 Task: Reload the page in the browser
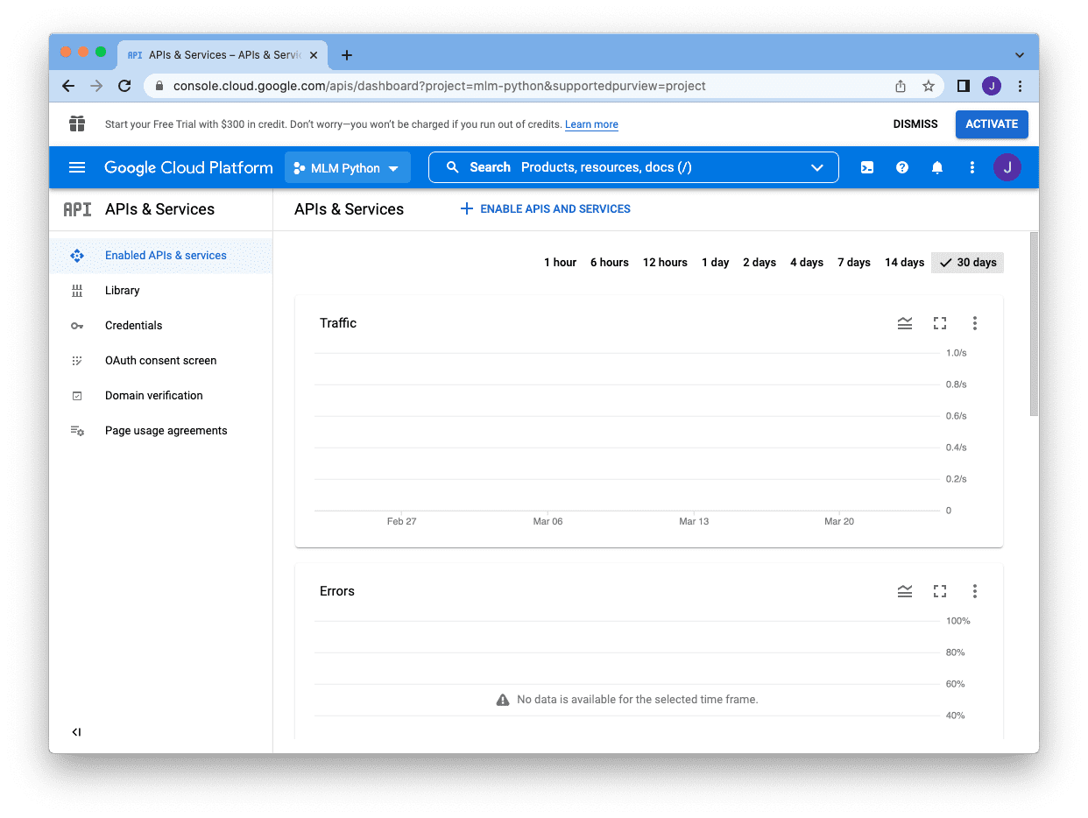pos(124,86)
